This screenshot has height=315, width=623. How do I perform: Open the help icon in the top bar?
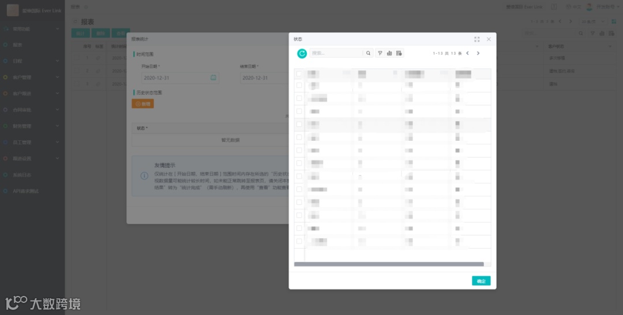[x=554, y=7]
